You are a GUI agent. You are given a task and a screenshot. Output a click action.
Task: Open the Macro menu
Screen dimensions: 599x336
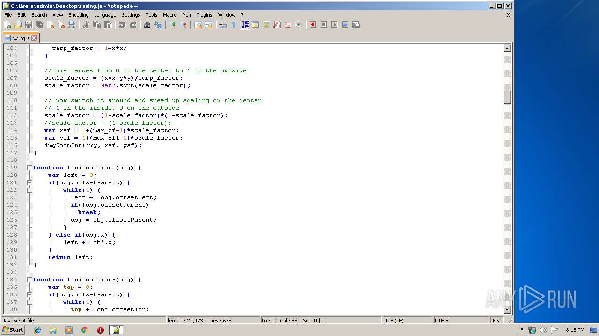169,15
